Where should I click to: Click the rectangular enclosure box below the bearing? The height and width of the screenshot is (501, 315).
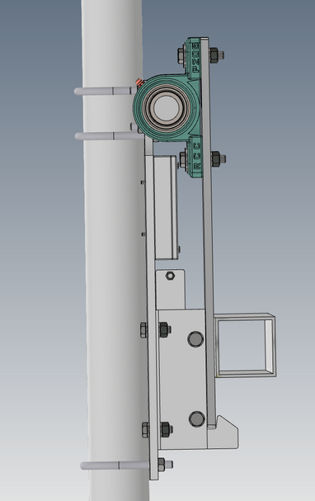tap(166, 207)
